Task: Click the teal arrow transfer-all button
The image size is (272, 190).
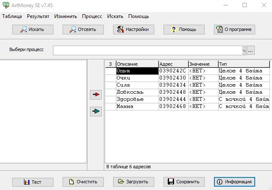Action: pos(96,111)
